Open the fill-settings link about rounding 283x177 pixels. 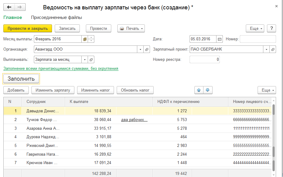click(60, 69)
